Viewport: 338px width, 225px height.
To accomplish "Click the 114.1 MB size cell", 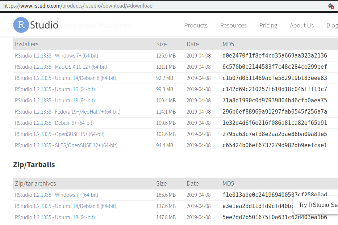I will pyautogui.click(x=166, y=112).
